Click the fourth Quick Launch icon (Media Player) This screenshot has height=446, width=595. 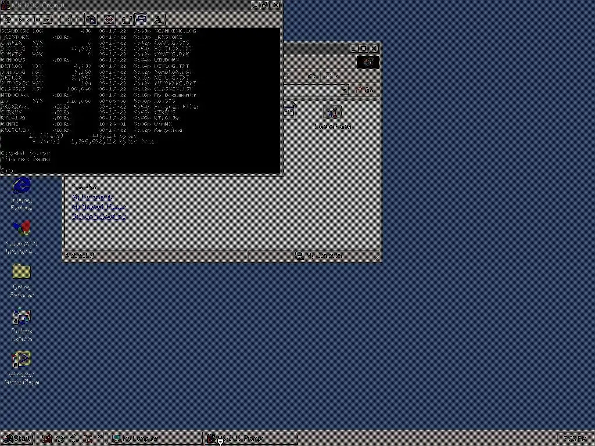pos(88,438)
